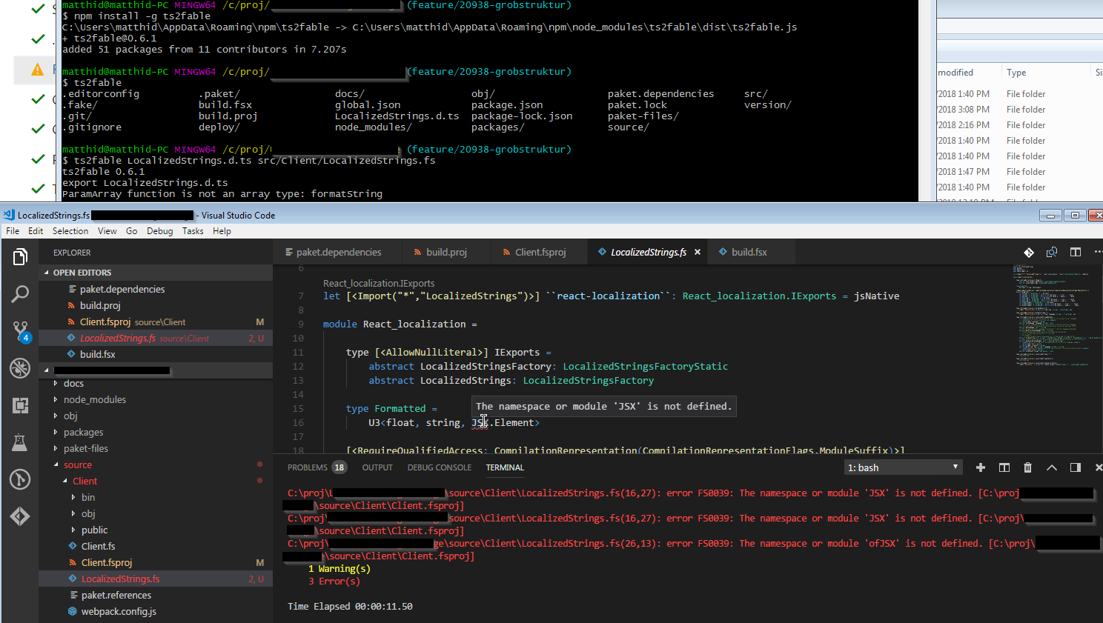Open the Debug view in activity bar
The image size is (1103, 623).
point(20,368)
